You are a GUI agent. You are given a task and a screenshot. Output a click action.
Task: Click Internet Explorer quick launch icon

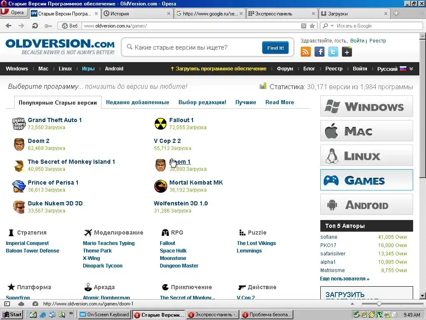pos(43,315)
